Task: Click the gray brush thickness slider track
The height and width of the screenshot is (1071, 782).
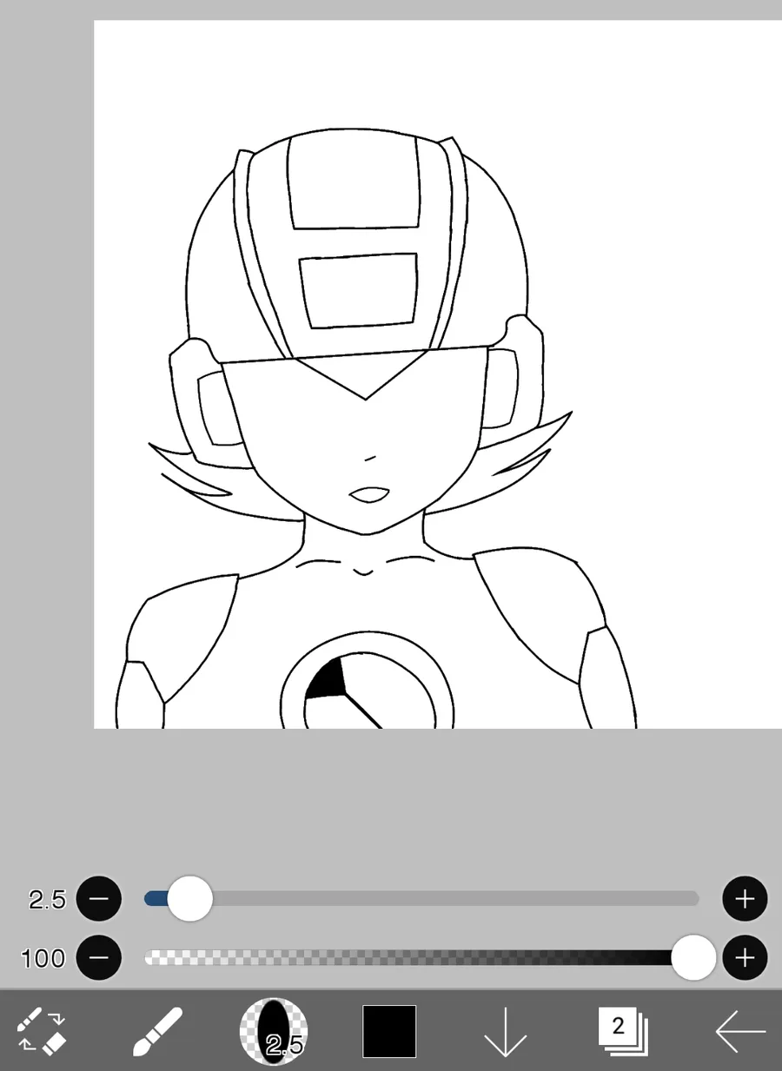Action: [x=421, y=898]
